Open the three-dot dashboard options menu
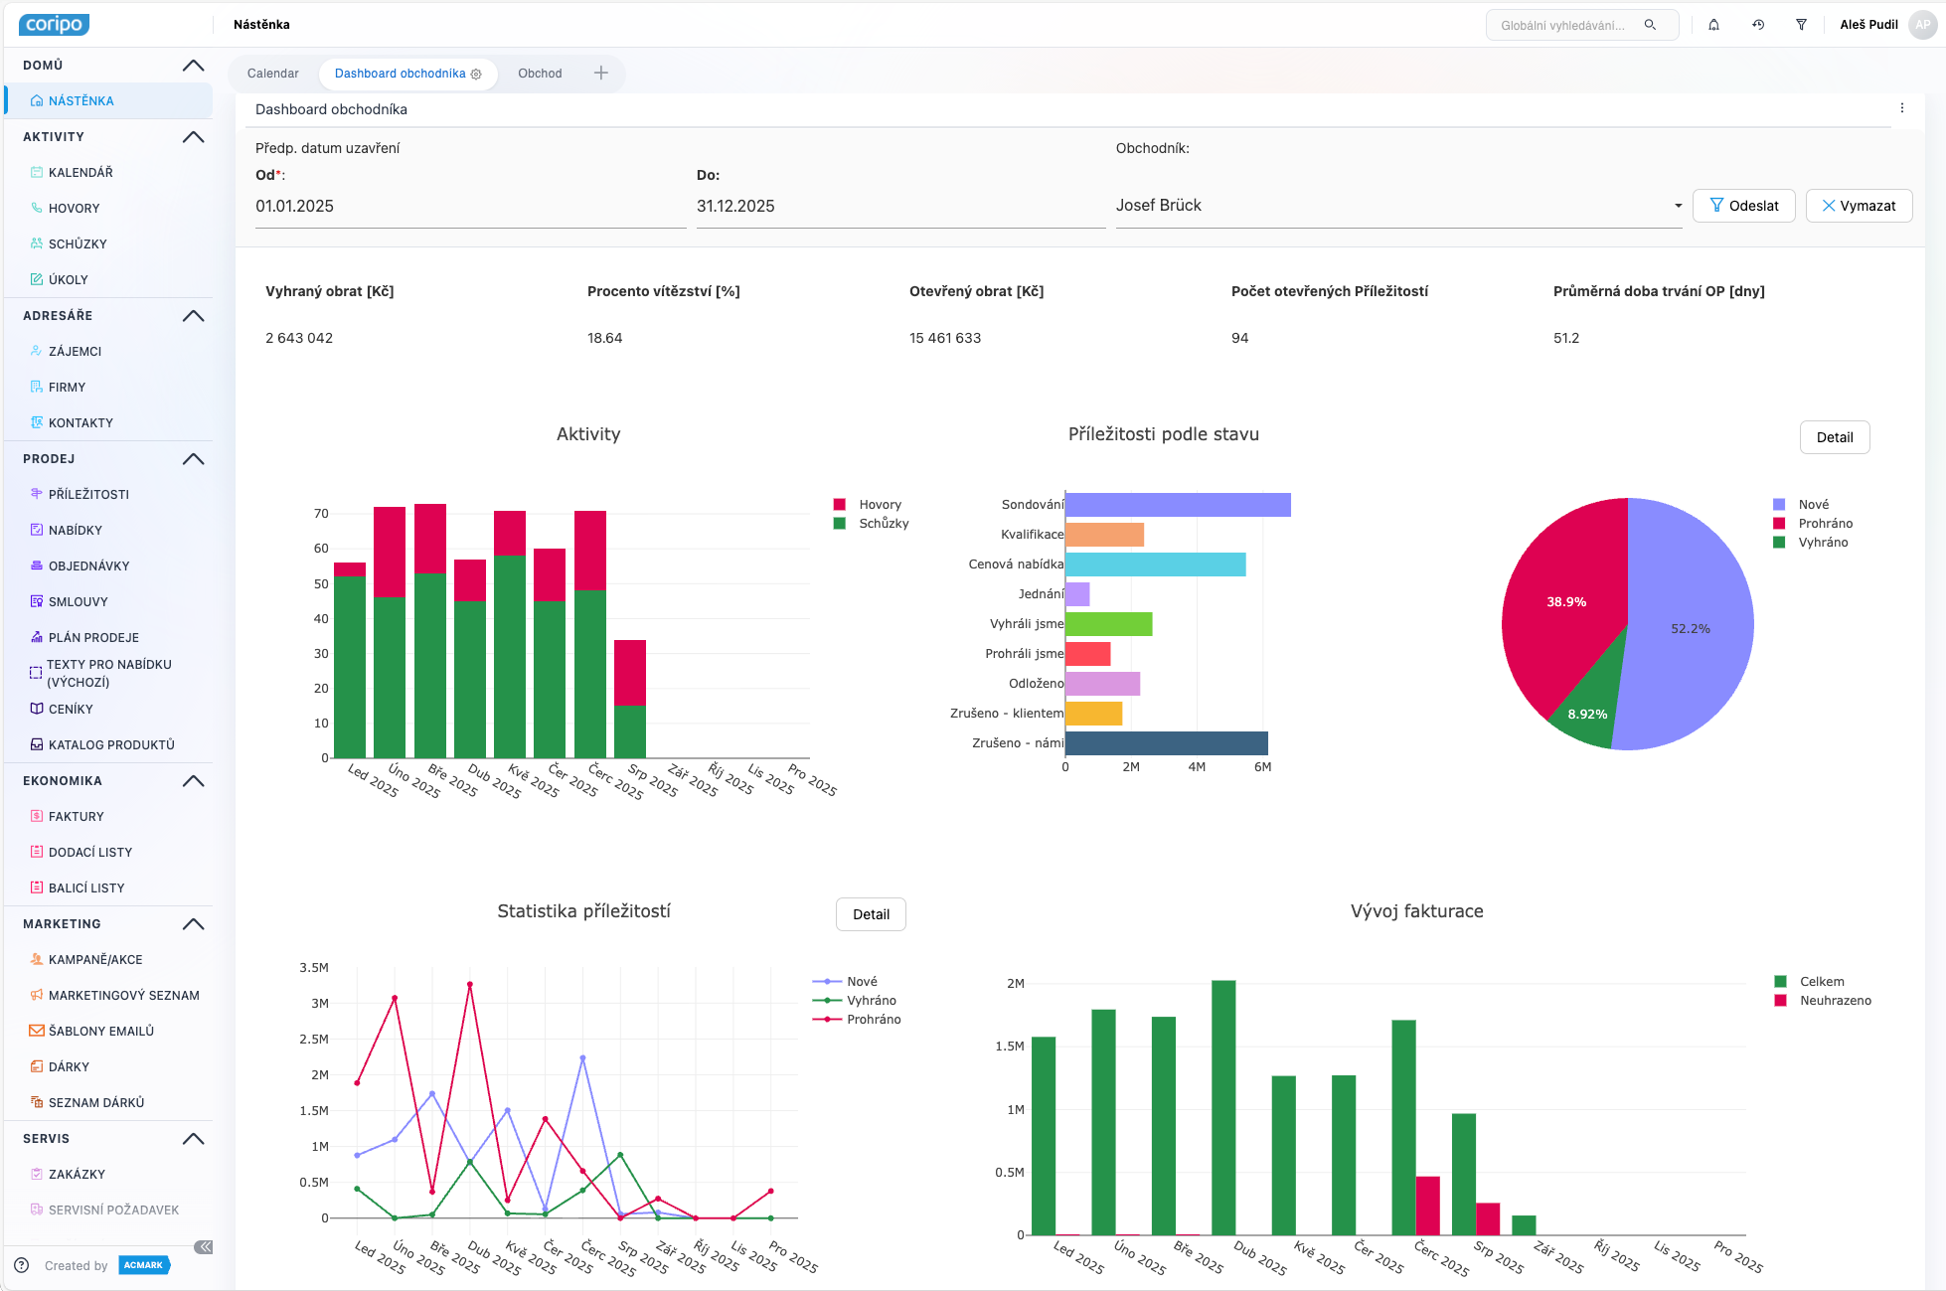The height and width of the screenshot is (1291, 1946). coord(1901,108)
